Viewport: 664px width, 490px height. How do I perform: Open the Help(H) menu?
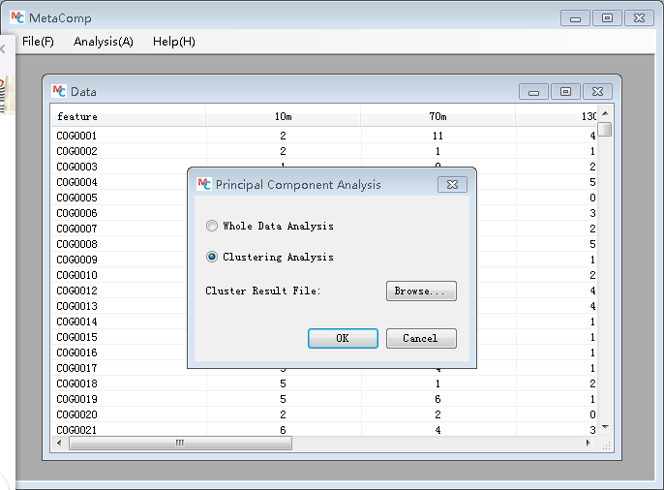tap(174, 42)
